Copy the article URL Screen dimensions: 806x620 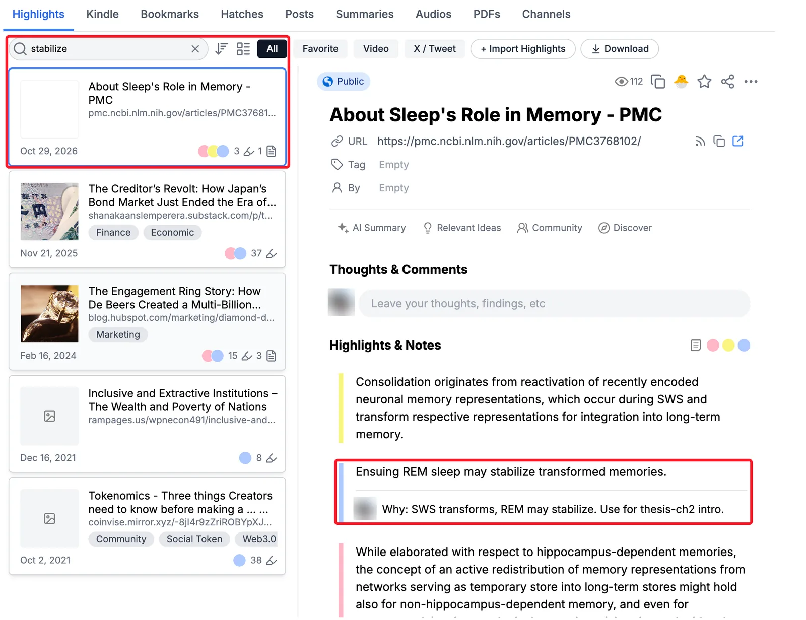point(719,142)
